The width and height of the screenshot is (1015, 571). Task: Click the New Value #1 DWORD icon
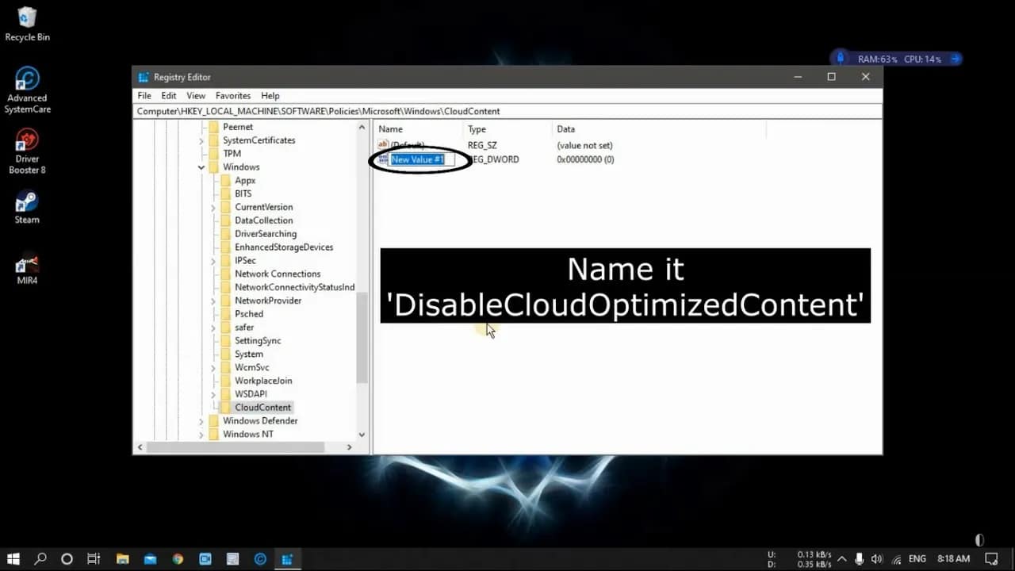tap(383, 159)
